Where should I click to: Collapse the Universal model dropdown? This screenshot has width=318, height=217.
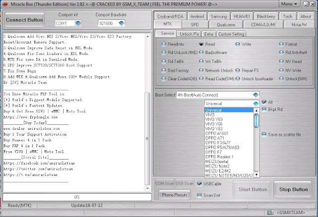click(256, 104)
